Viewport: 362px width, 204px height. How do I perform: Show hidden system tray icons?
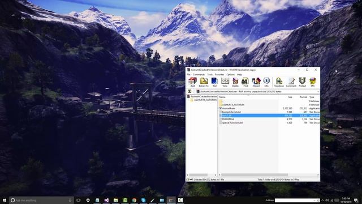pyautogui.click(x=322, y=200)
